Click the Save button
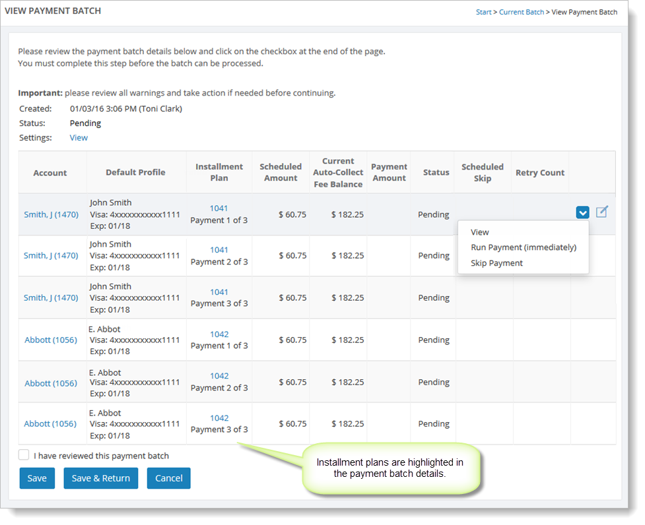 click(37, 478)
